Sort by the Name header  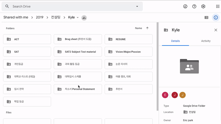point(138,28)
